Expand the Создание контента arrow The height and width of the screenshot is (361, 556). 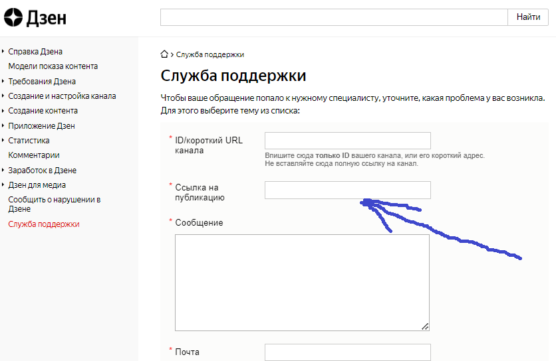coord(3,110)
